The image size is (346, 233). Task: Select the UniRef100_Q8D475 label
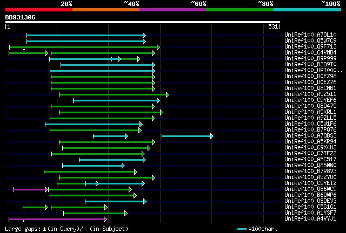click(310, 106)
